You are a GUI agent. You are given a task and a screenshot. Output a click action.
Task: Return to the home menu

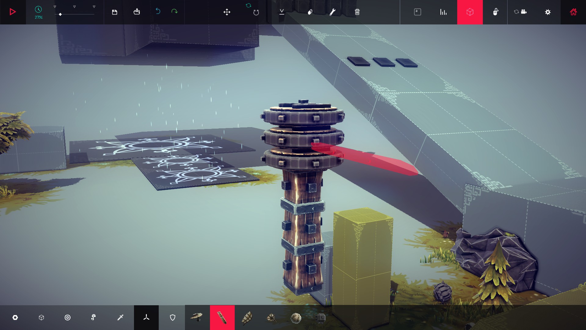[573, 12]
